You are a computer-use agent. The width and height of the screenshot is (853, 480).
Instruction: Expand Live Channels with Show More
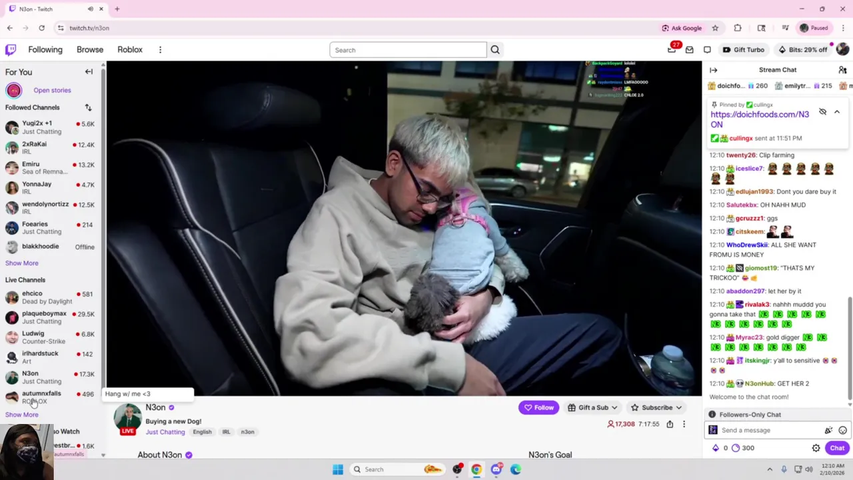tap(21, 415)
